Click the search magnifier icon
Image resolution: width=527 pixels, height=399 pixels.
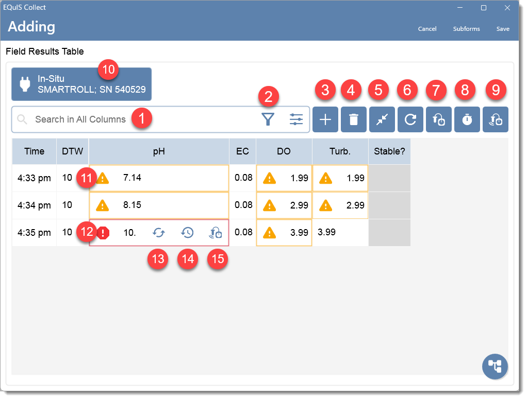coord(22,119)
